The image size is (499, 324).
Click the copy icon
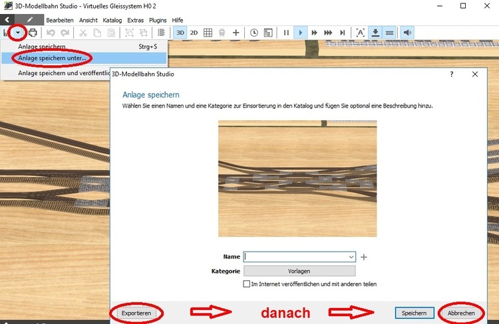[97, 33]
